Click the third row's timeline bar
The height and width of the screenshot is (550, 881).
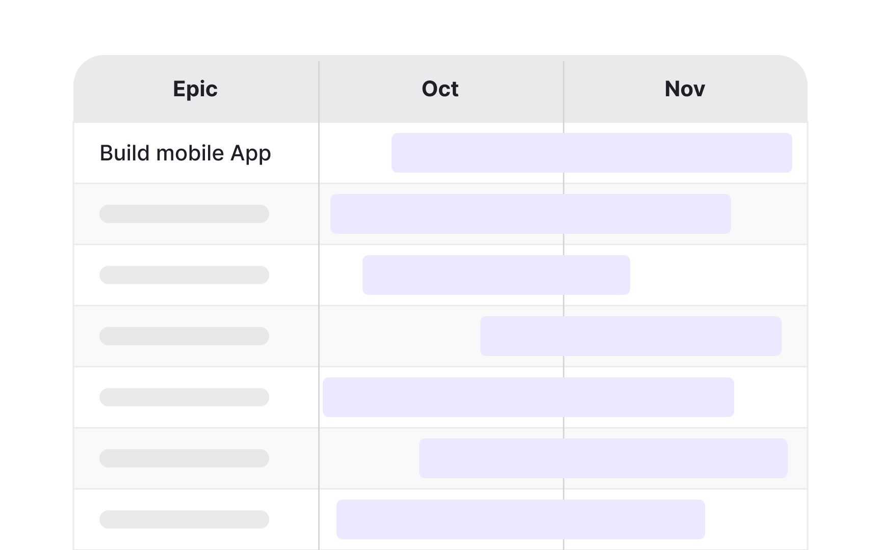pos(496,275)
